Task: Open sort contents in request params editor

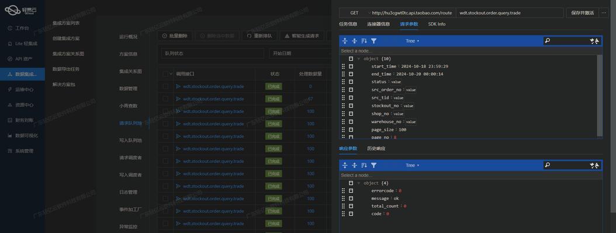Action: tap(364, 41)
